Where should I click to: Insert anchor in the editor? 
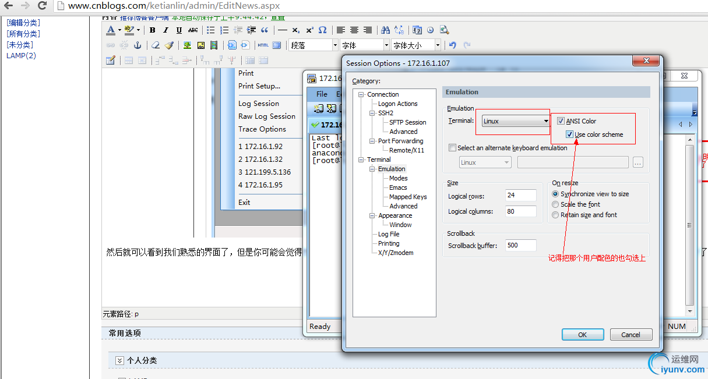coord(138,45)
